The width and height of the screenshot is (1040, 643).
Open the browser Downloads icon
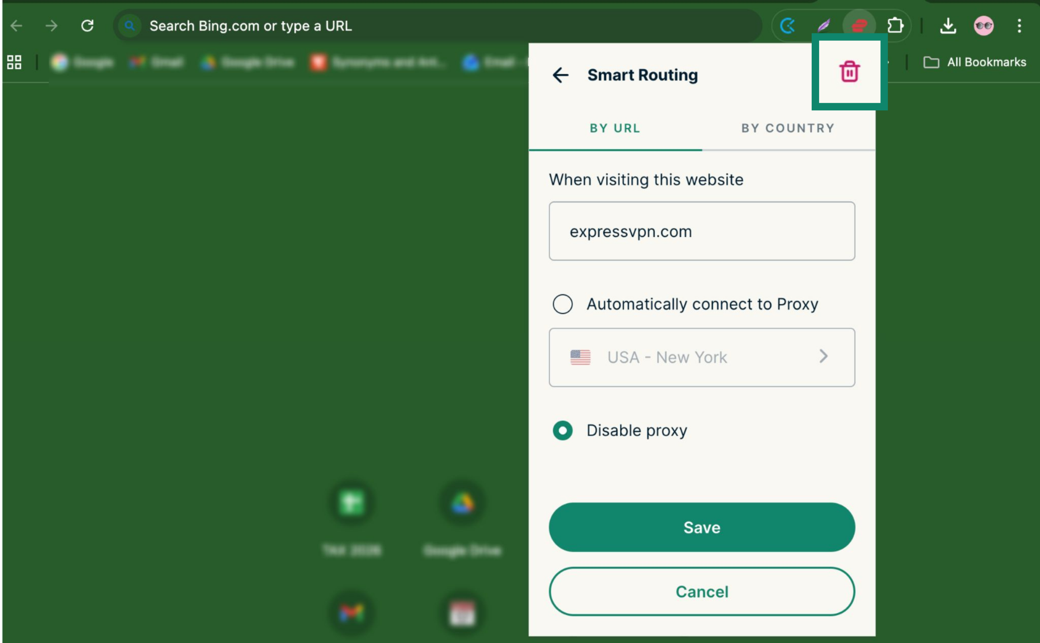[947, 25]
